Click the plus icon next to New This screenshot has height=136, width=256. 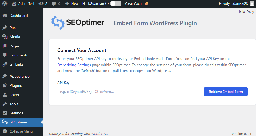click(67, 3)
